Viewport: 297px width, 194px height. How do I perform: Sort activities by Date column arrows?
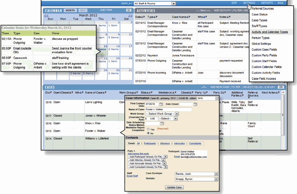[143, 17]
